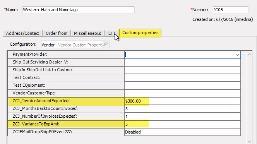
Task: Select the ZCJEMailDropShipPOEvent277 label
Action: pyautogui.click(x=42, y=132)
